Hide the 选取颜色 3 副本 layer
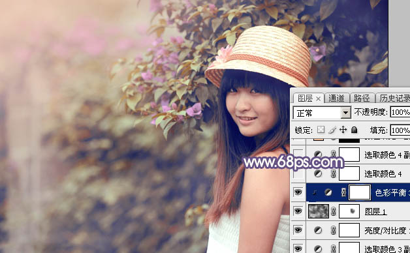The width and height of the screenshot is (410, 253). tap(298, 248)
